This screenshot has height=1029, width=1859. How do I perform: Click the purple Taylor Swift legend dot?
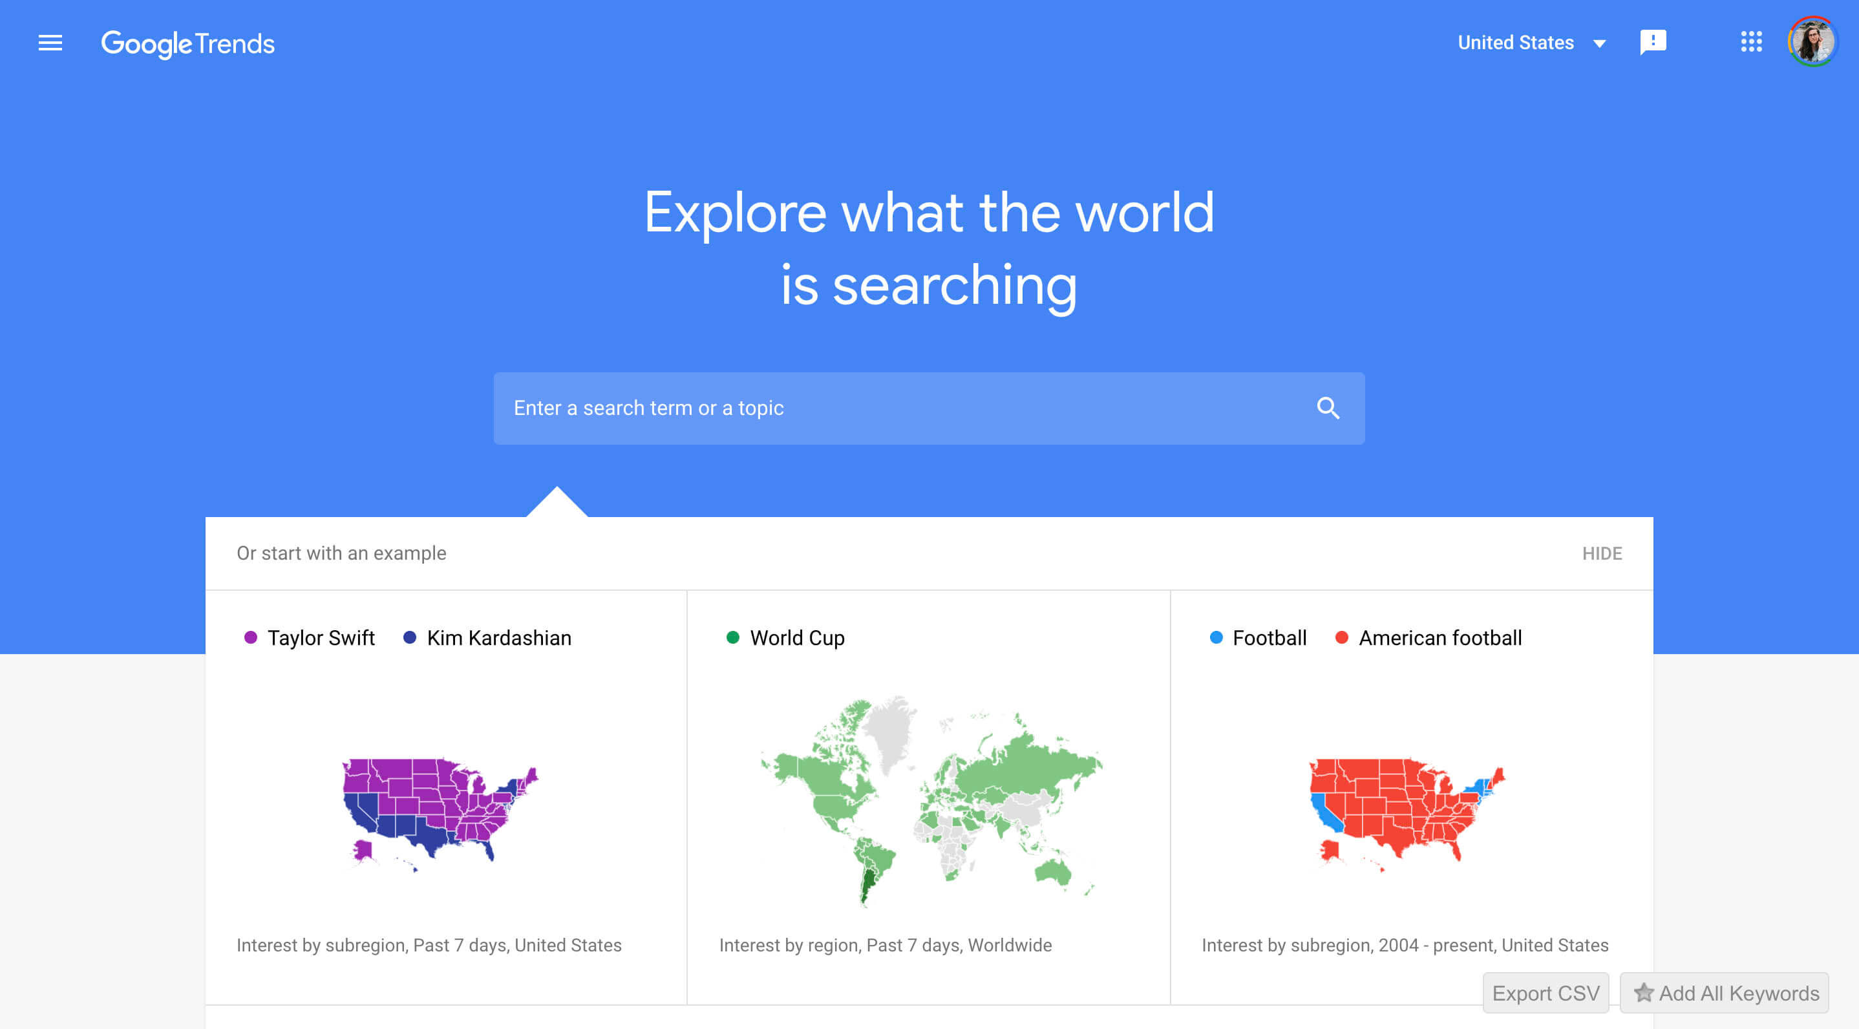pos(250,637)
